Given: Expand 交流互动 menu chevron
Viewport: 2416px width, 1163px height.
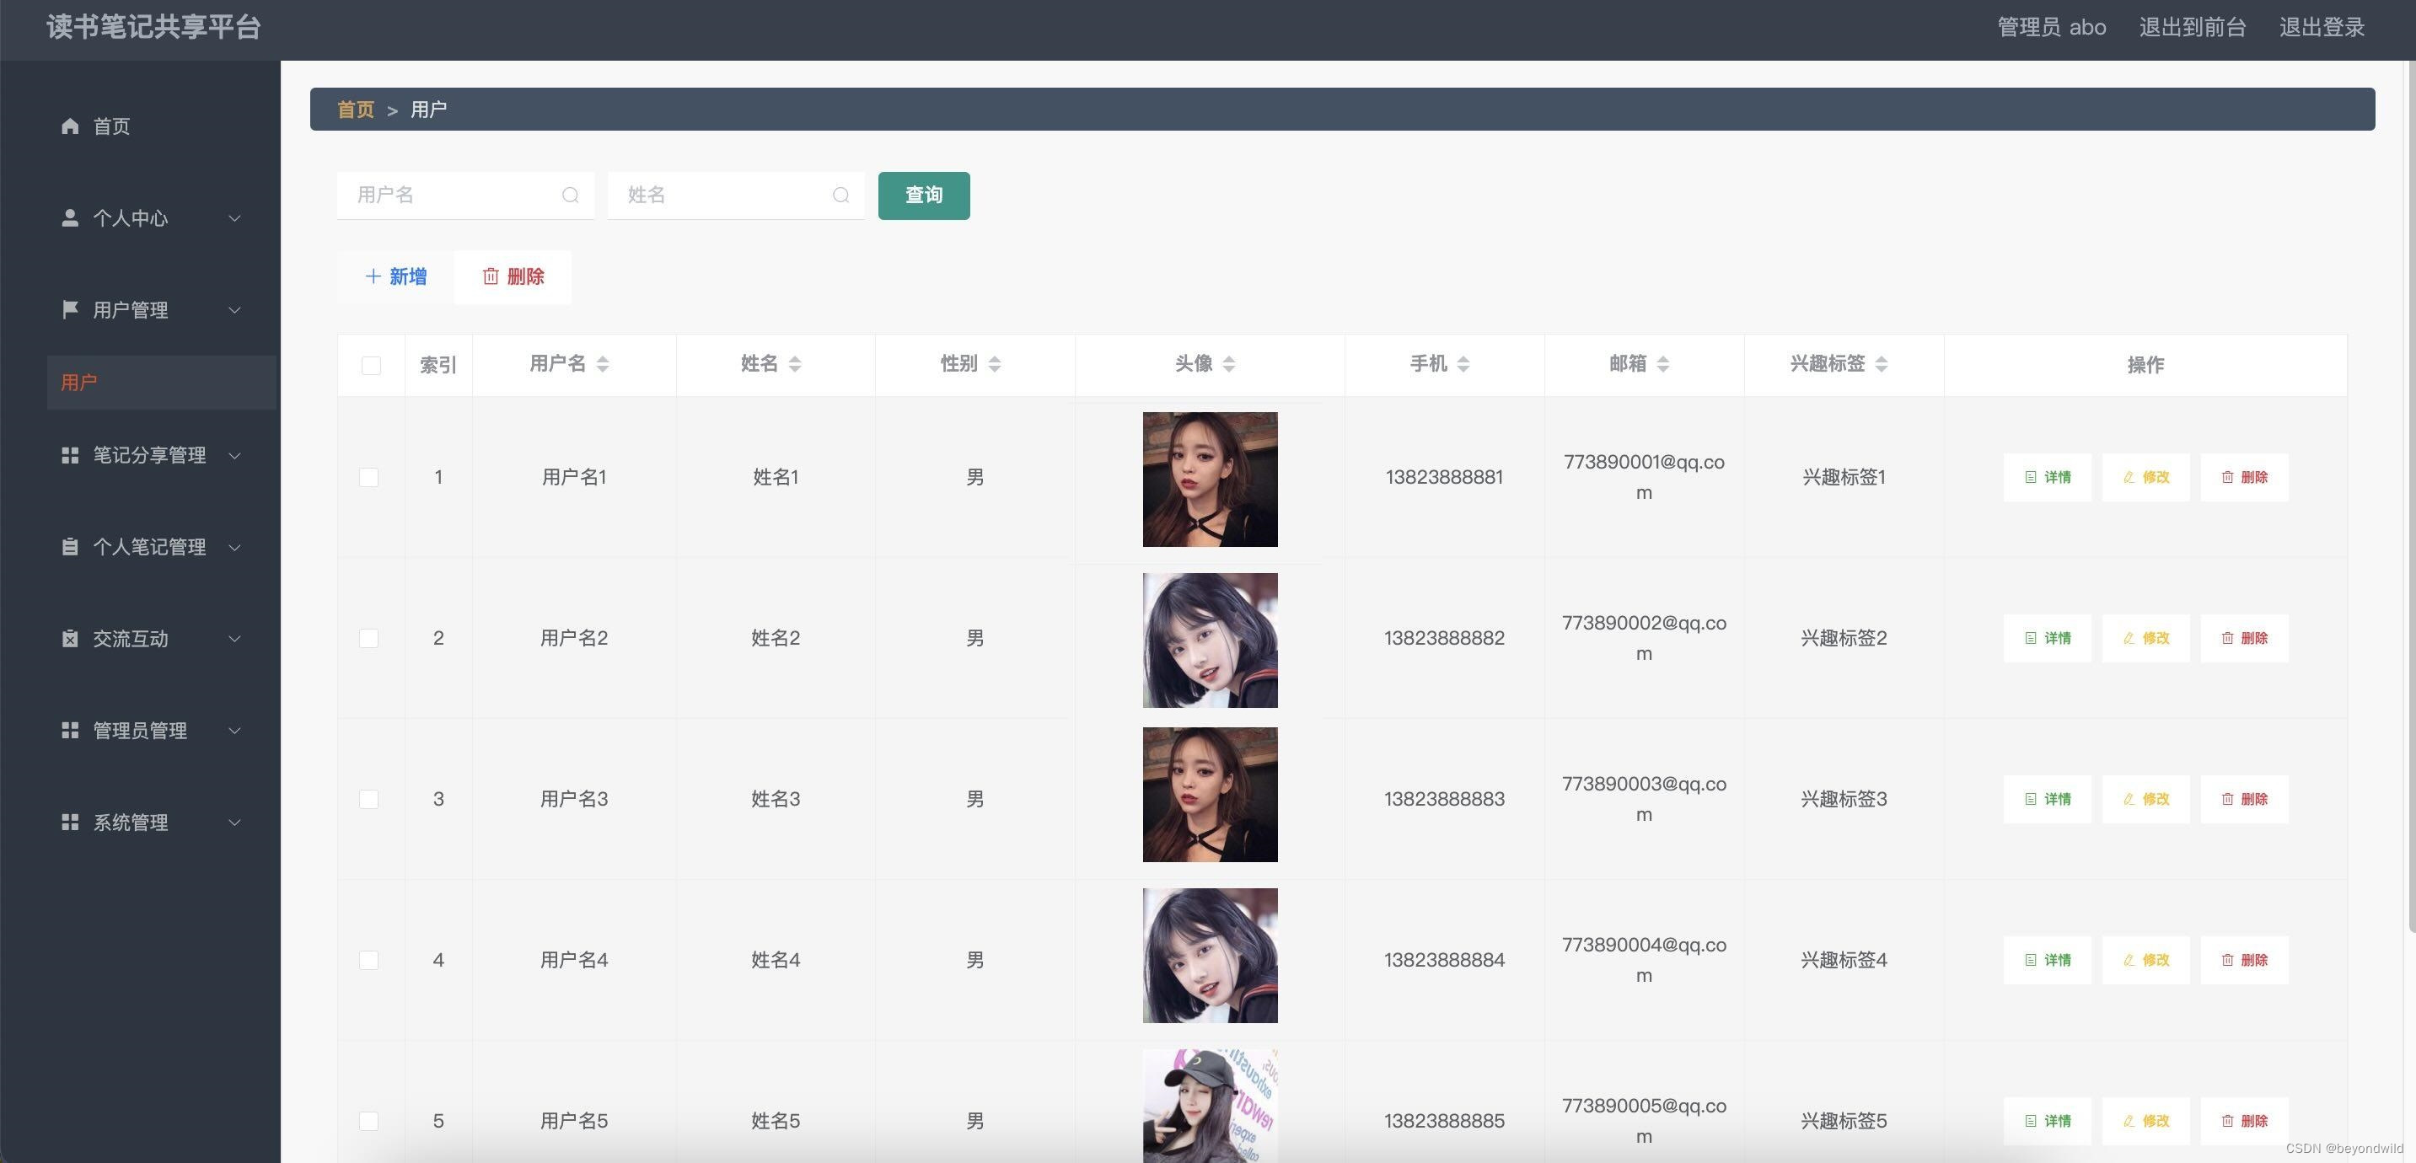Looking at the screenshot, I should (x=234, y=639).
